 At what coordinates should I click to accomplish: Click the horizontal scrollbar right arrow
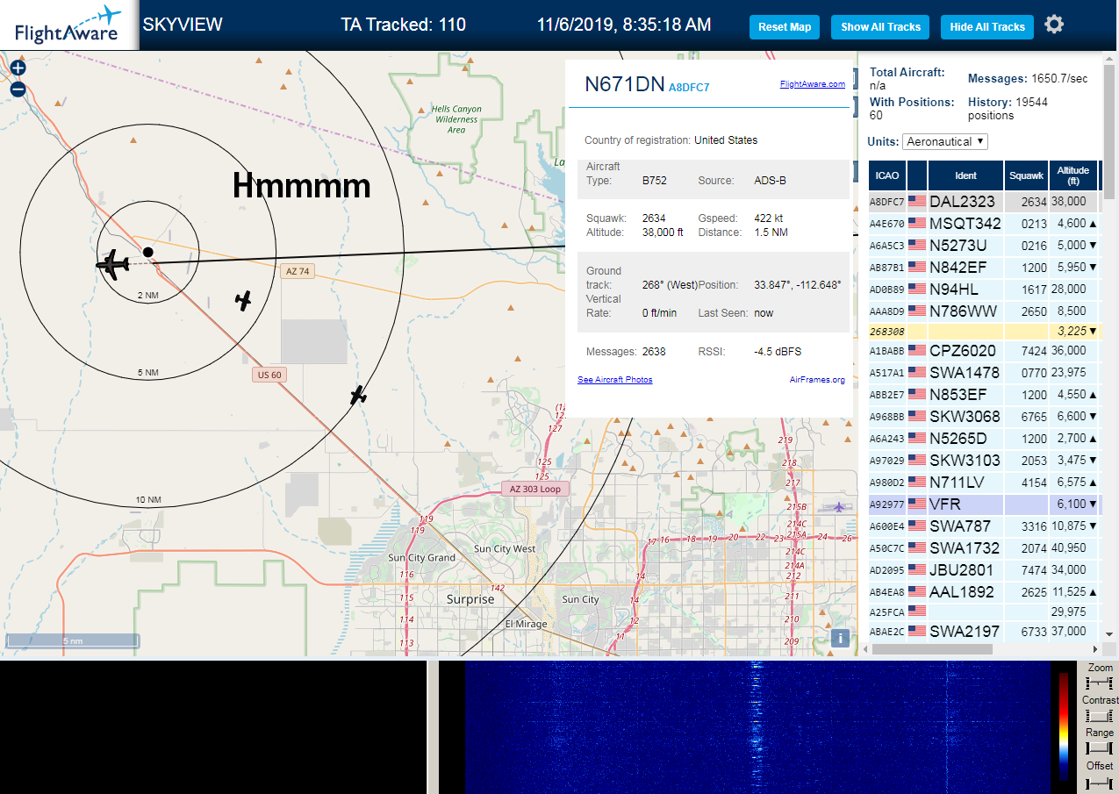(1094, 650)
